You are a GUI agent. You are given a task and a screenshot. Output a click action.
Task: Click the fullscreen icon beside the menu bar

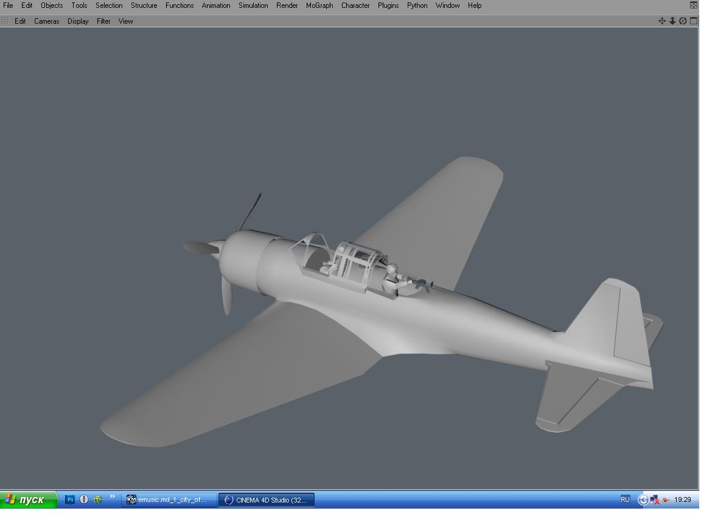click(693, 5)
